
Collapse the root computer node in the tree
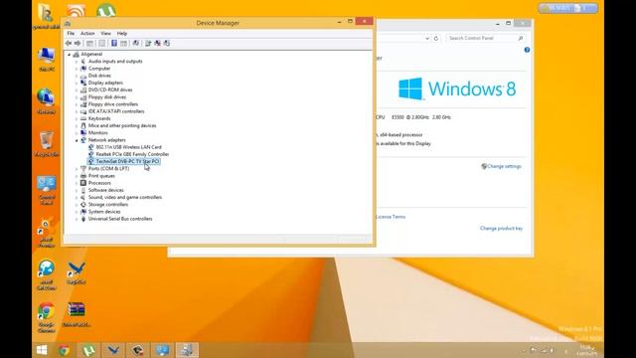pos(69,55)
